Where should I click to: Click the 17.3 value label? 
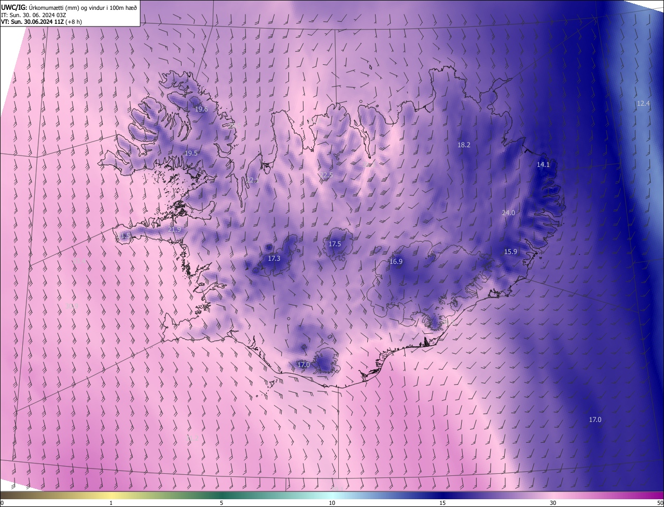(x=274, y=259)
